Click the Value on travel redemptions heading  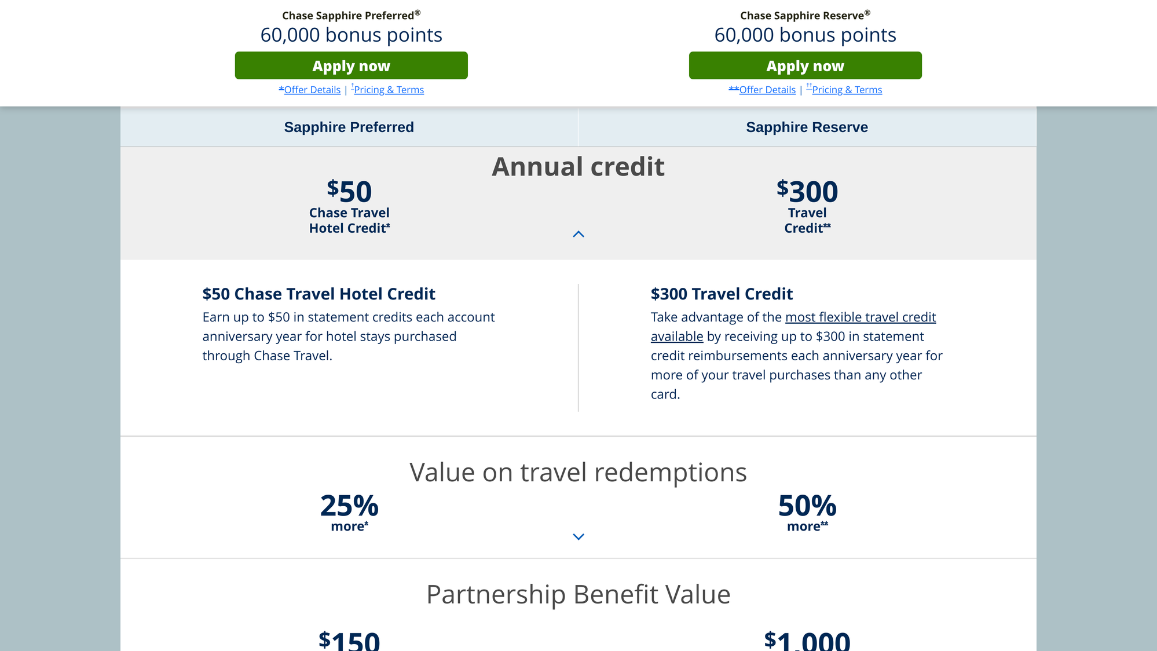[x=578, y=472]
